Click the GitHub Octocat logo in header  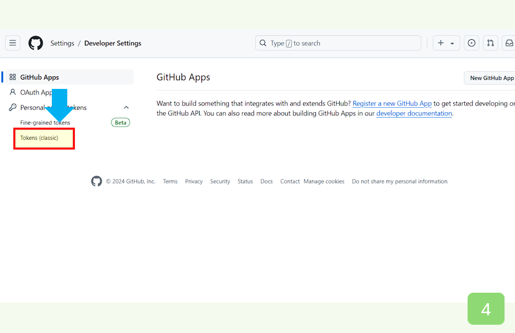[35, 43]
